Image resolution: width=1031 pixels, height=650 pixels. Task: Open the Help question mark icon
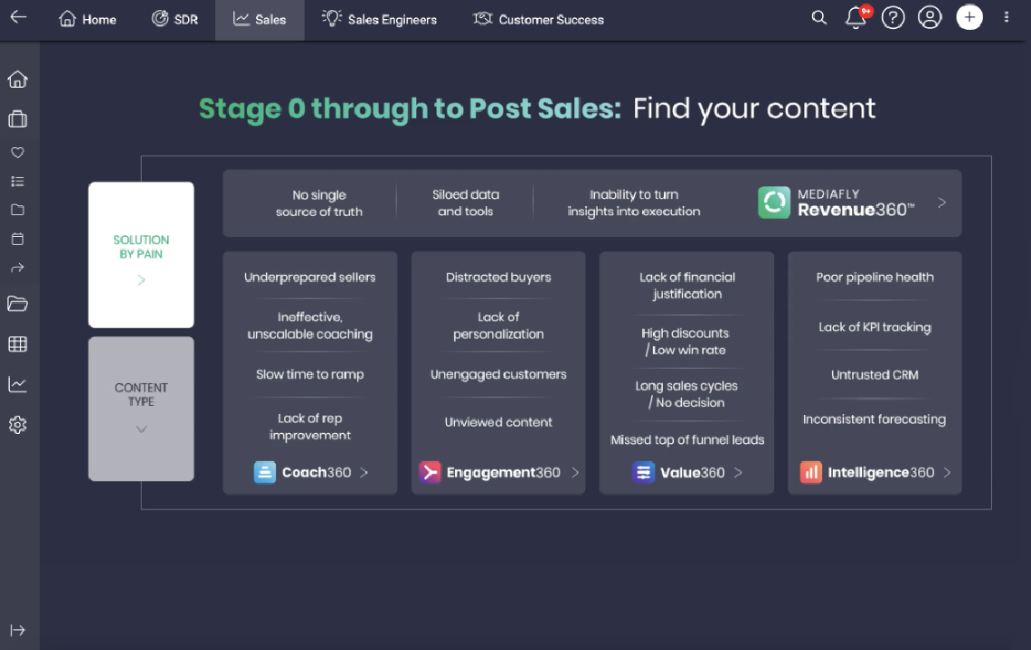tap(893, 17)
